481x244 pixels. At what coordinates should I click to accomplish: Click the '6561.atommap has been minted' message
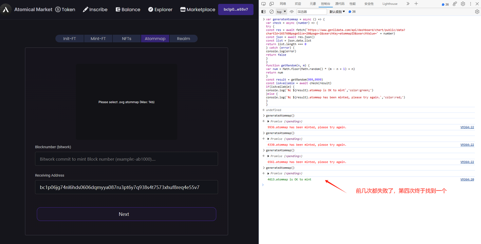307,162
